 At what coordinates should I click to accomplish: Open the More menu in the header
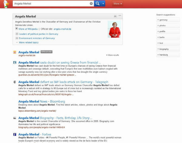118,4
